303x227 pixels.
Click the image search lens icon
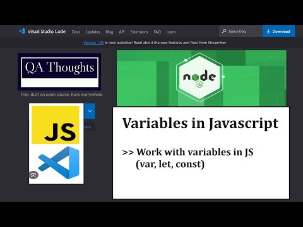point(33,175)
